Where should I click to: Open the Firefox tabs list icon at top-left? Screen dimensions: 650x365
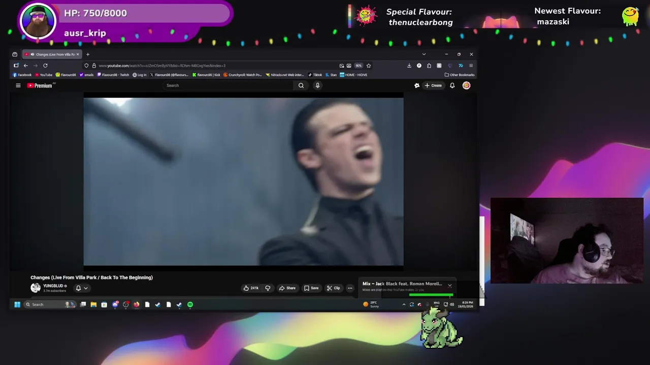point(15,54)
